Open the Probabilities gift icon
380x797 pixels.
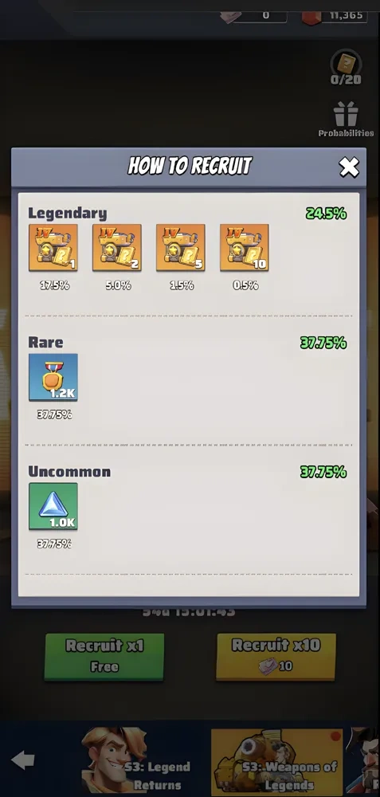346,120
